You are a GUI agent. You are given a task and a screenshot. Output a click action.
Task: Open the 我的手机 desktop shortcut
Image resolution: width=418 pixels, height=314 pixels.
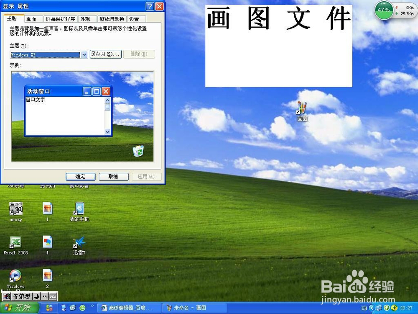[x=79, y=211]
